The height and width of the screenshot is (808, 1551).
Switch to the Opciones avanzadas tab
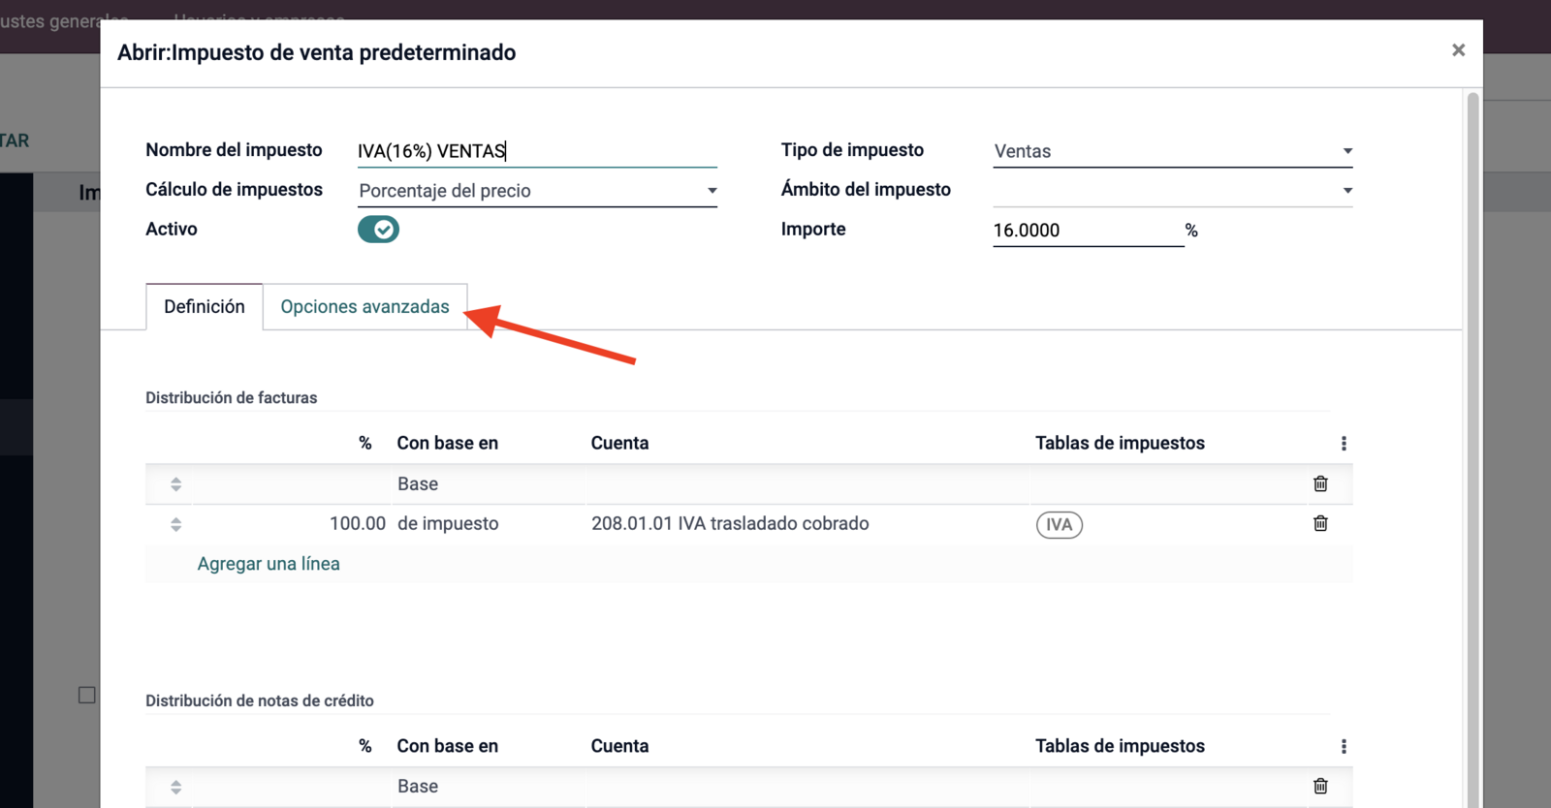365,307
